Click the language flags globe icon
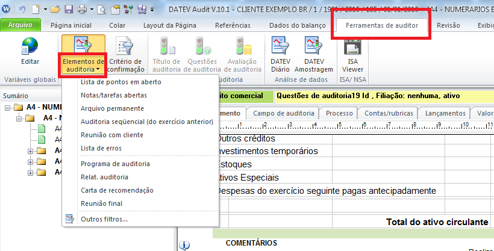494x251 pixels. (128, 10)
